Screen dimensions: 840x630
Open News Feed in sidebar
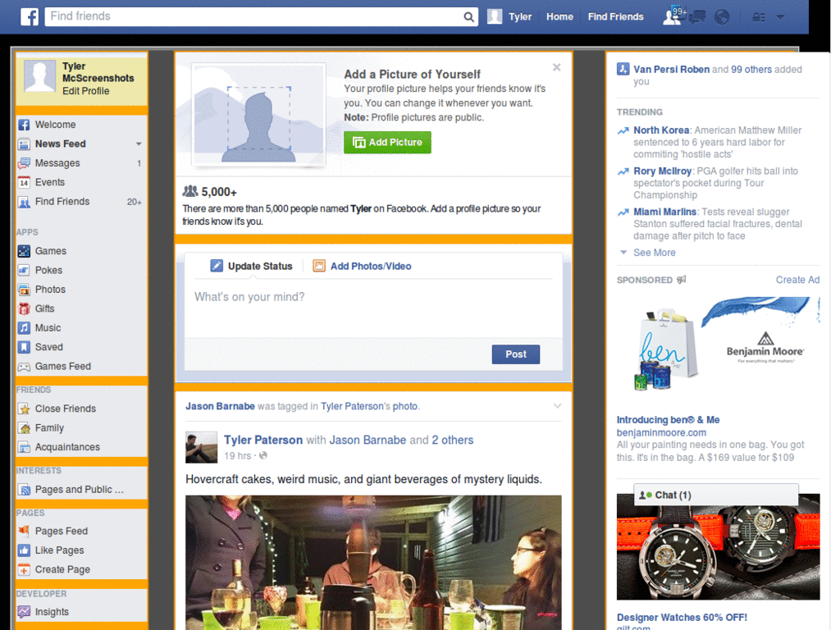pyautogui.click(x=60, y=144)
